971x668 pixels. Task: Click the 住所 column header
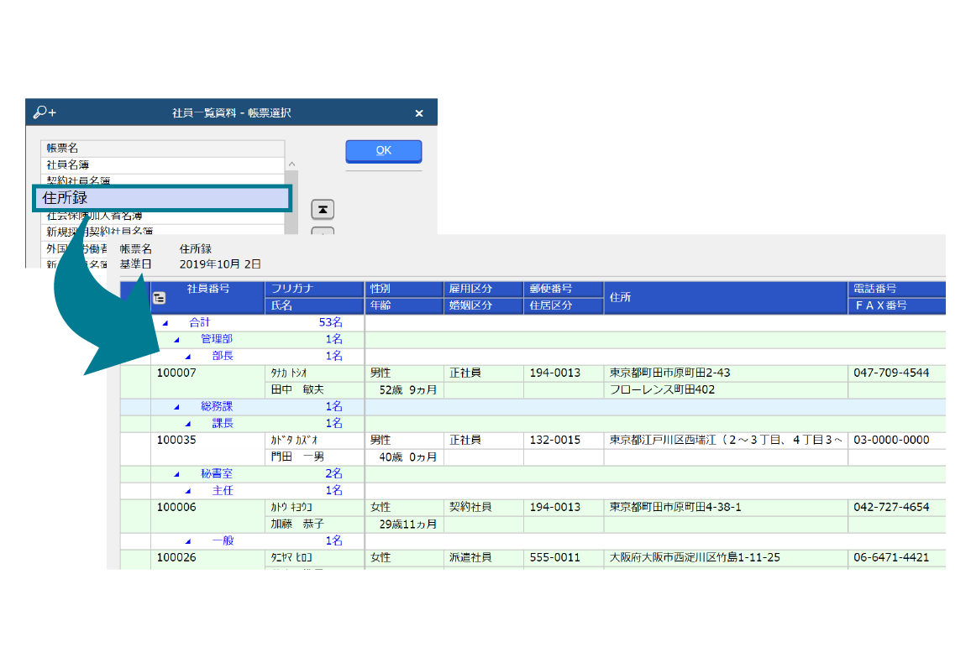click(x=726, y=298)
